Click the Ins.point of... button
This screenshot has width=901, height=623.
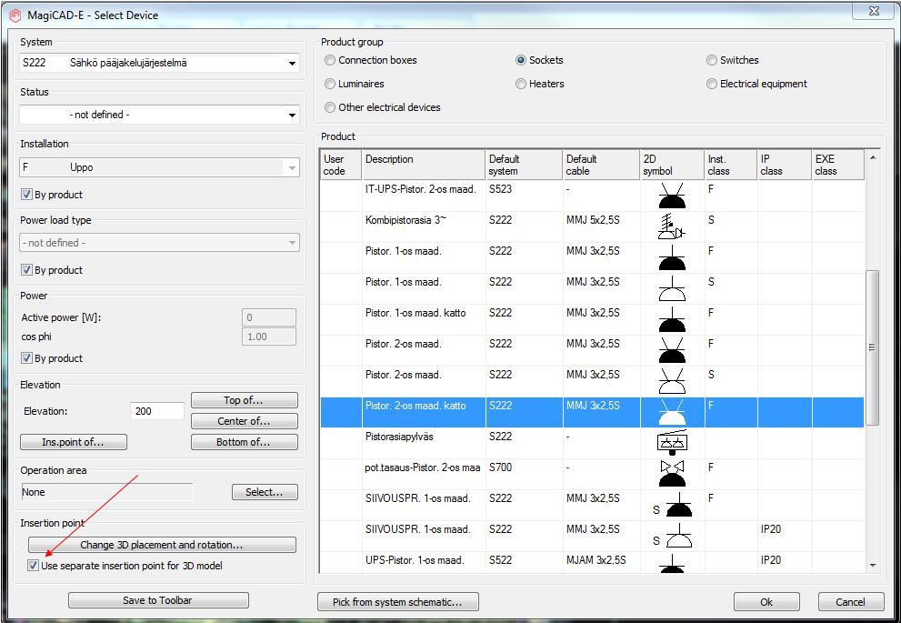(74, 442)
